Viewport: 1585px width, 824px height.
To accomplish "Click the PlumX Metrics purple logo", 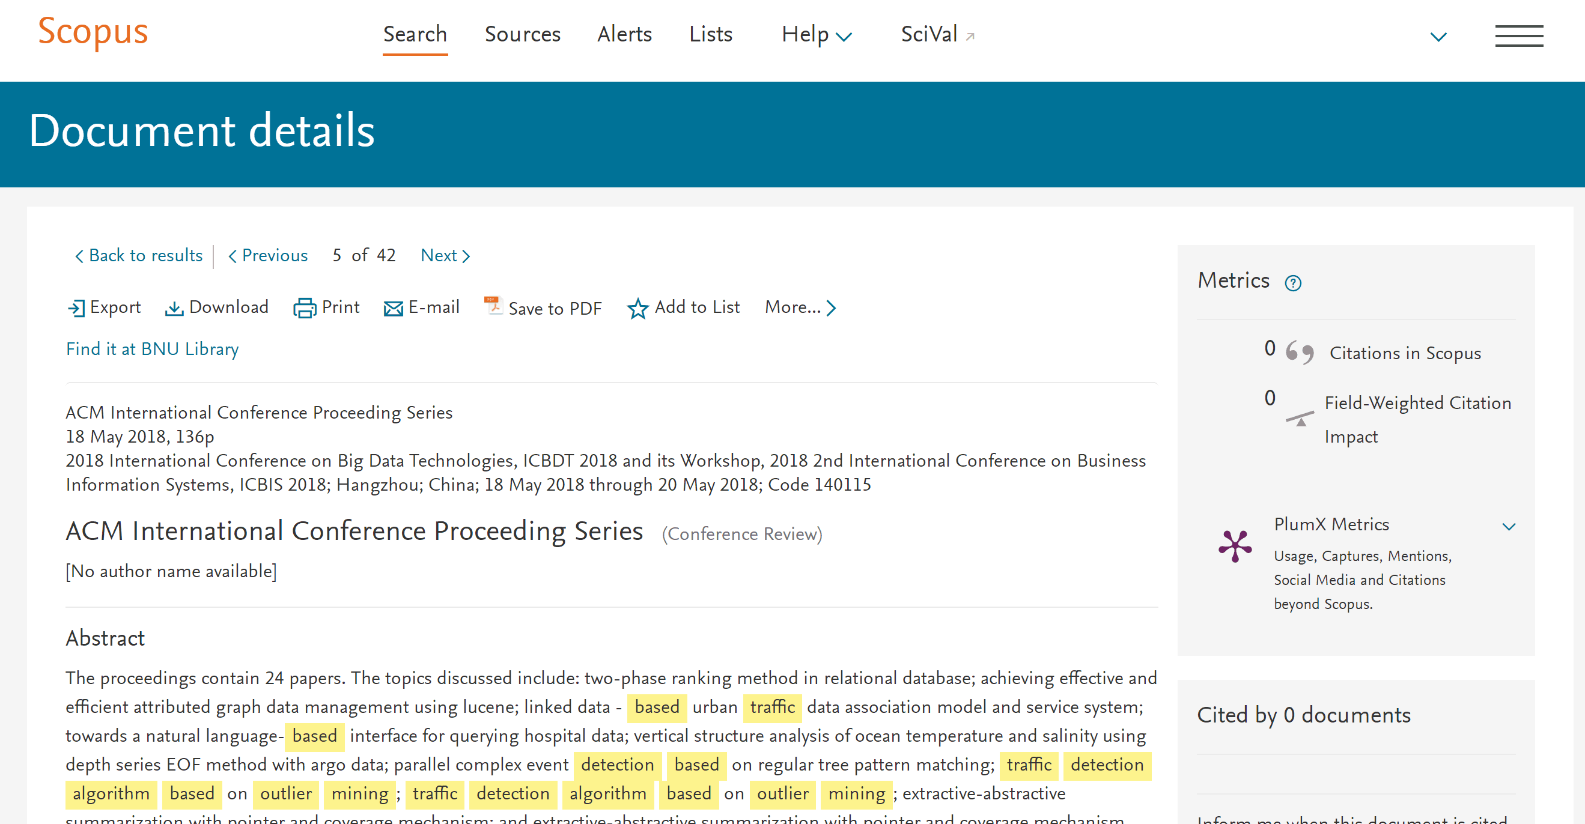I will [x=1235, y=545].
